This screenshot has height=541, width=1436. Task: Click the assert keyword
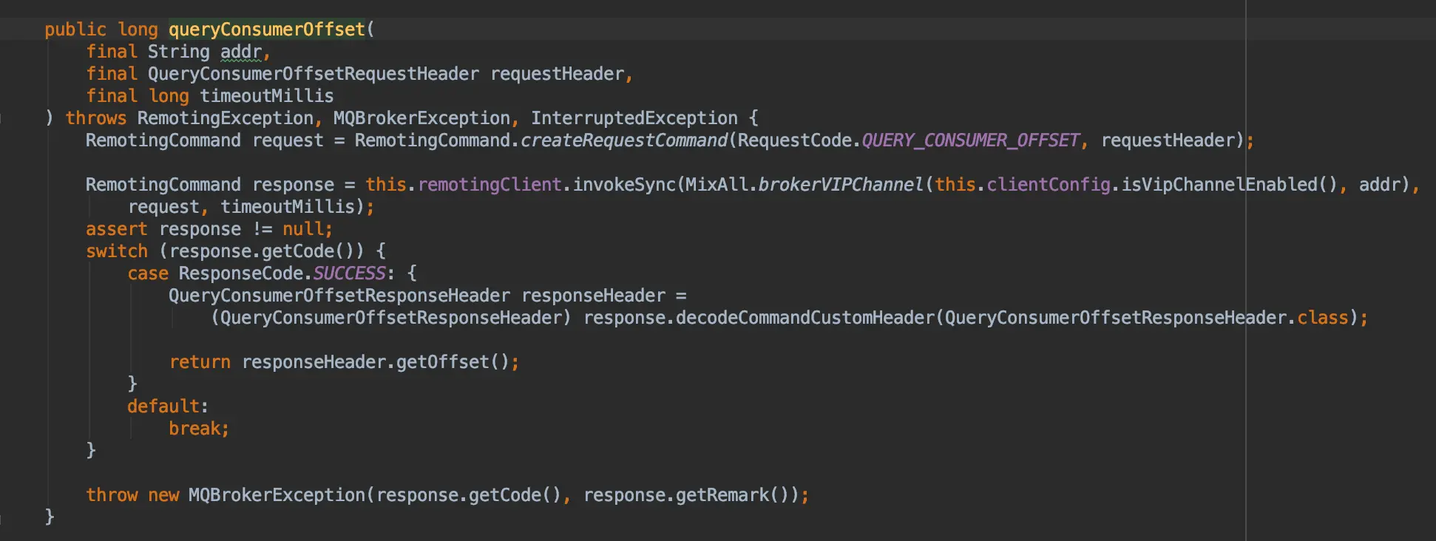[x=117, y=229]
